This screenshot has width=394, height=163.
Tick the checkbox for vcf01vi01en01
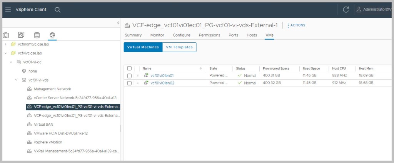(x=129, y=76)
